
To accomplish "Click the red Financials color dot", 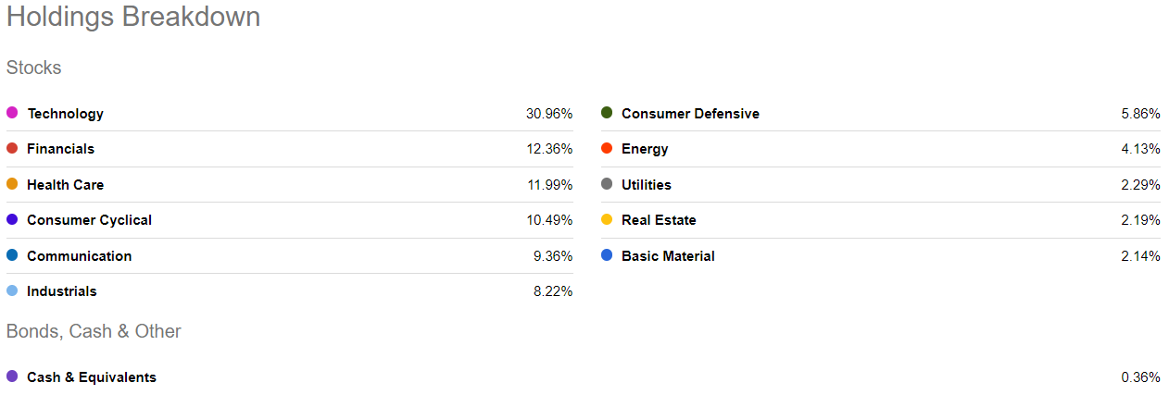I will (12, 148).
